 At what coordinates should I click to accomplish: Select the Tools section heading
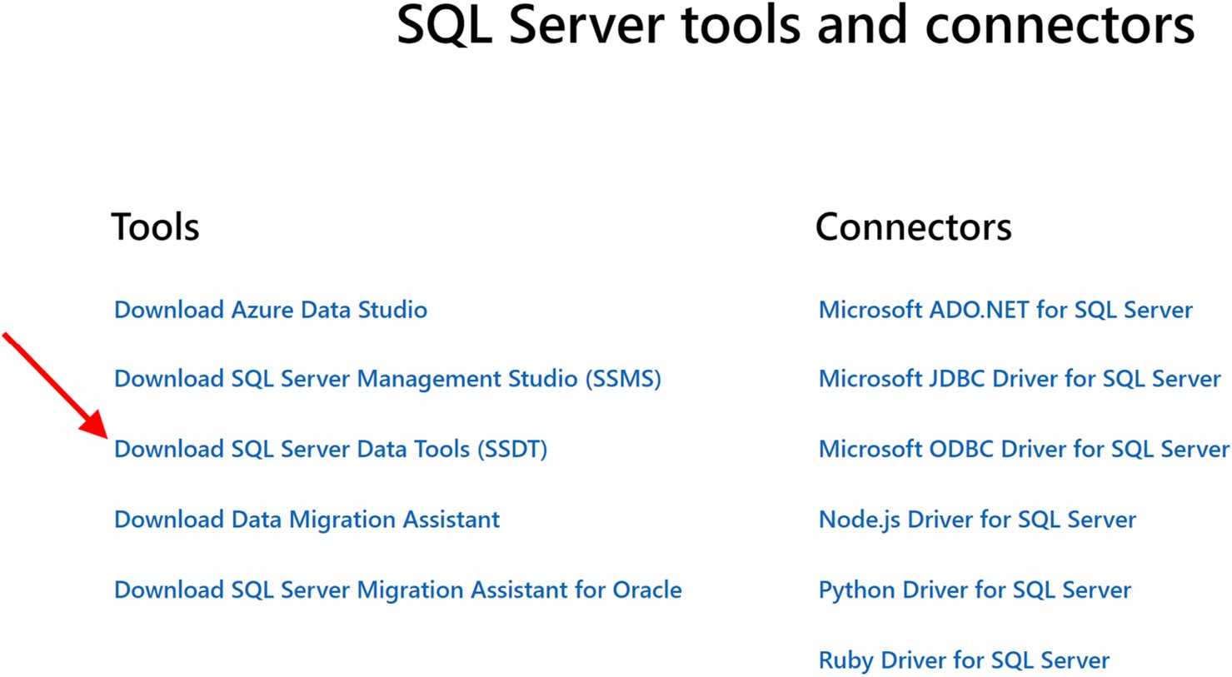coord(156,226)
